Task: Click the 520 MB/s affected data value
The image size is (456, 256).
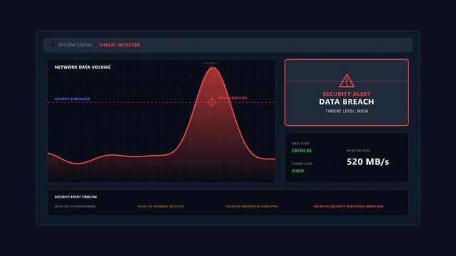Action: (368, 161)
